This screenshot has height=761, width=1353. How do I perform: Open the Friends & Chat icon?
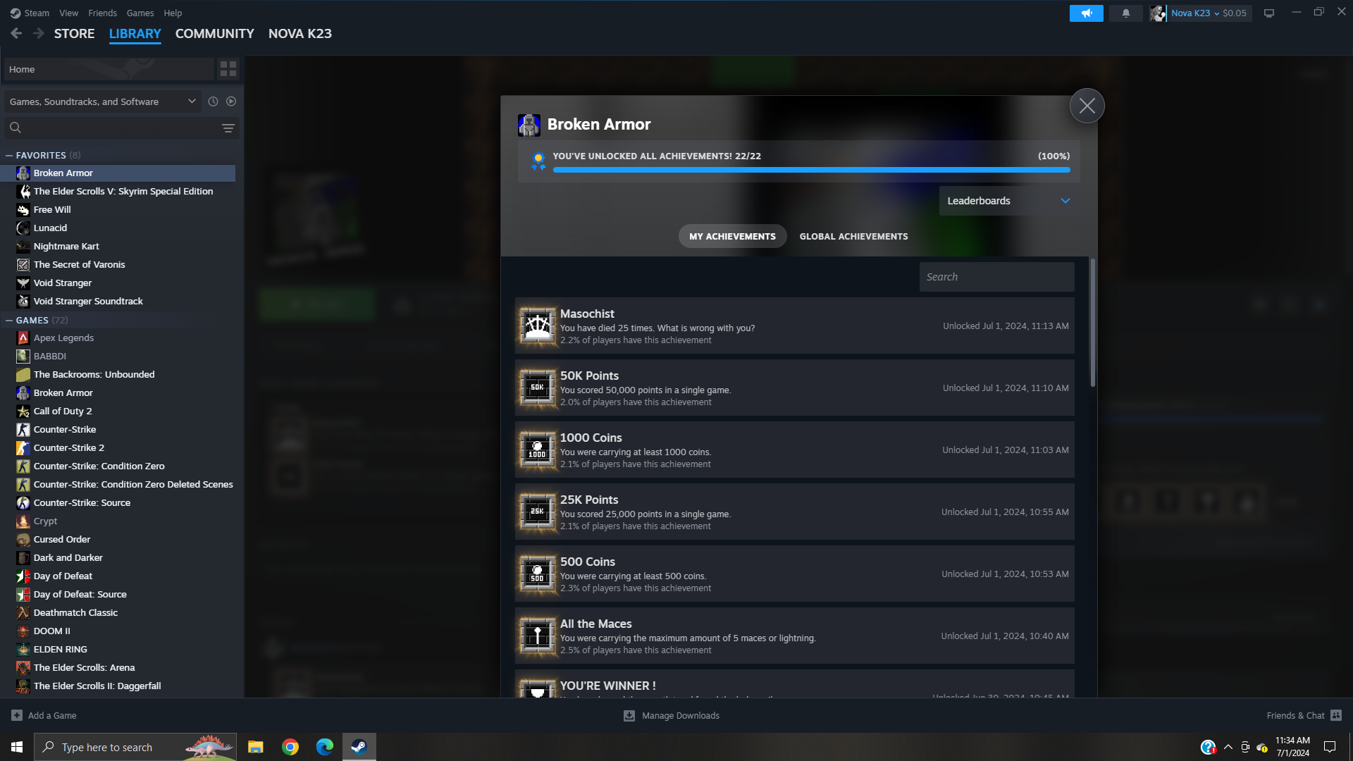click(1335, 715)
